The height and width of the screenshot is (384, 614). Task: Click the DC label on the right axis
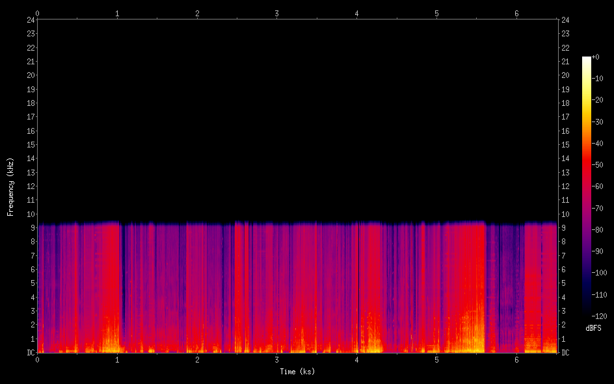pyautogui.click(x=565, y=353)
